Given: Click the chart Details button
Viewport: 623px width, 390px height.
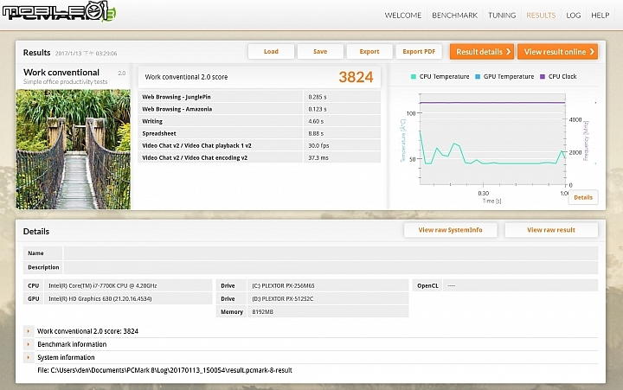Looking at the screenshot, I should point(583,197).
